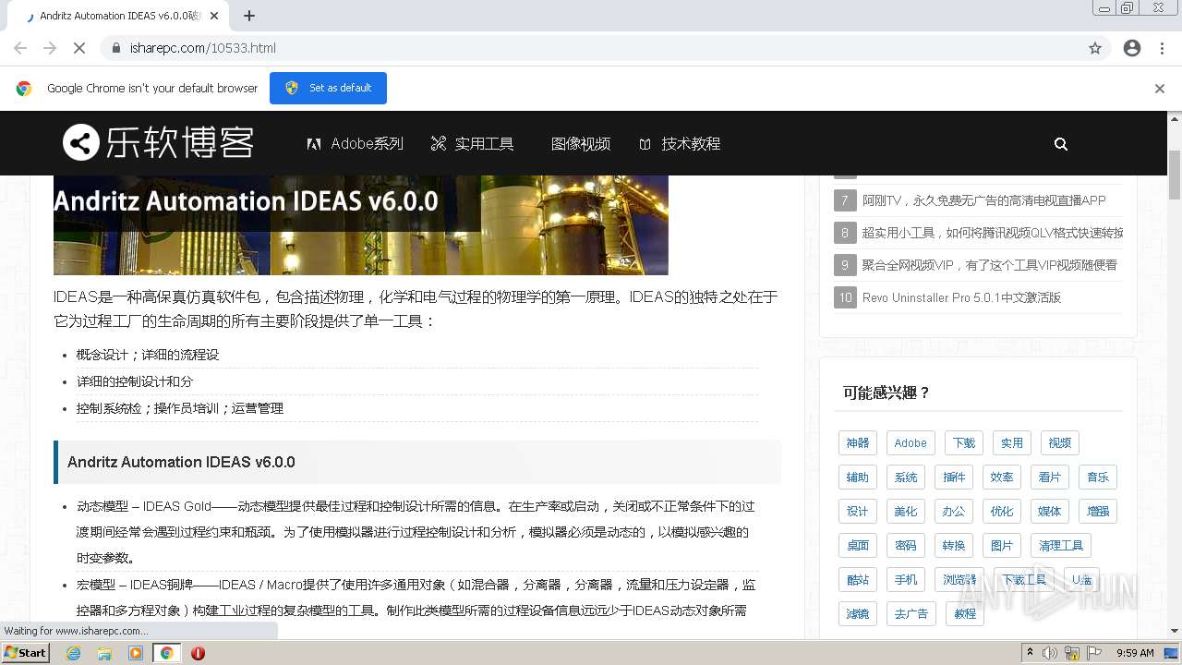The image size is (1182, 665).
Task: Click the Google Chrome logo in the infobar
Action: point(24,89)
